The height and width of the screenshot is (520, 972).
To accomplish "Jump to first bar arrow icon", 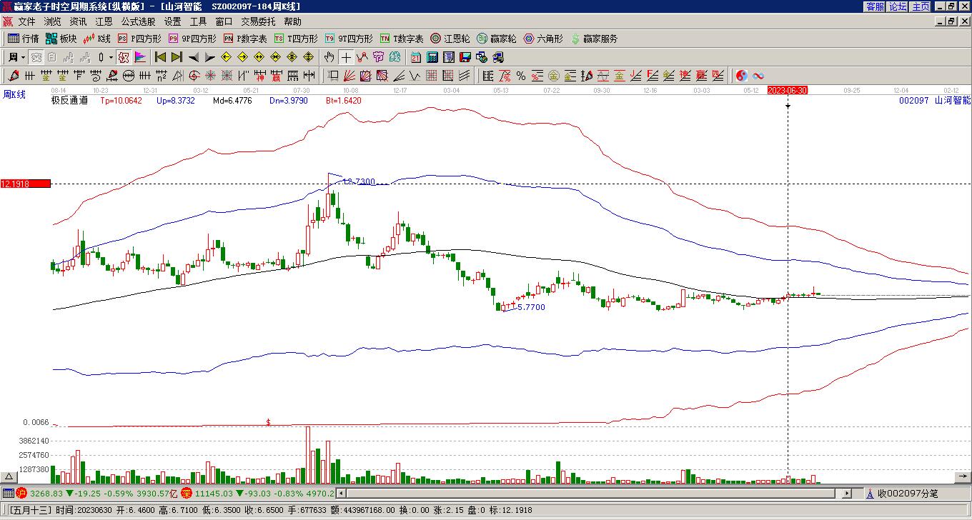I will [161, 57].
